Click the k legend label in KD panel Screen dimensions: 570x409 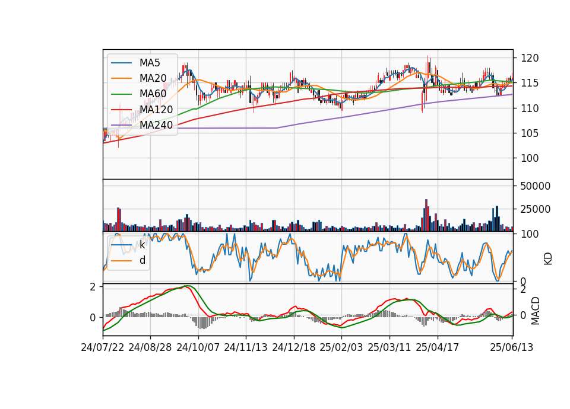pyautogui.click(x=142, y=245)
